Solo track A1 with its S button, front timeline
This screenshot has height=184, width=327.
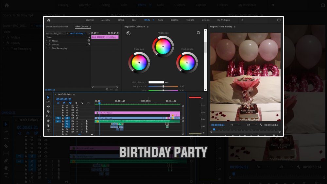[x=82, y=121]
